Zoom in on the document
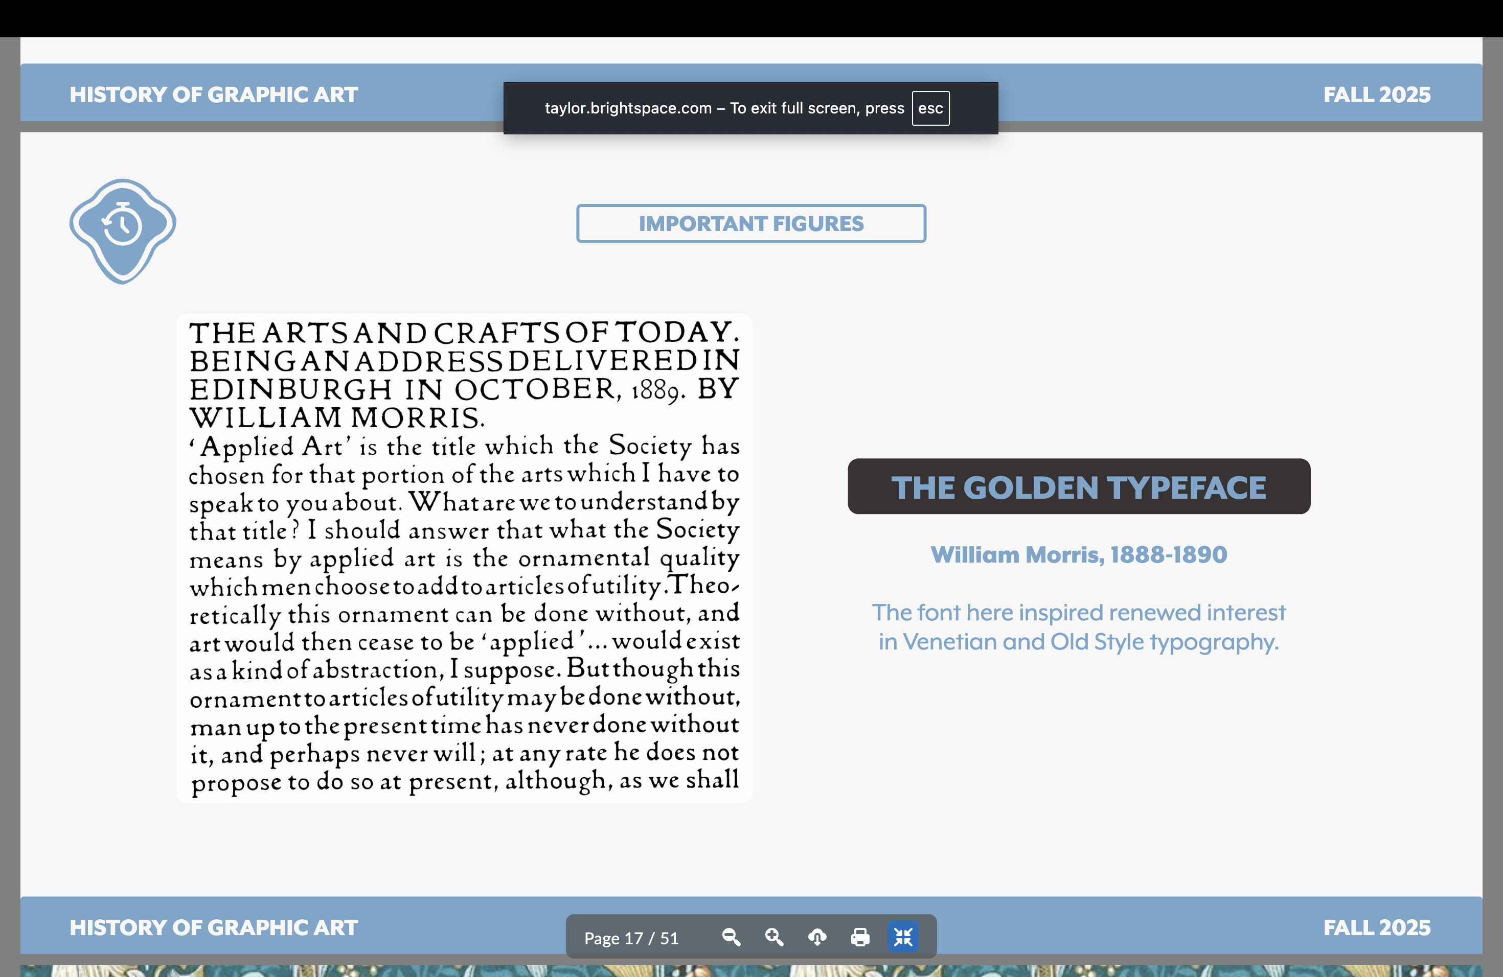This screenshot has height=977, width=1503. point(774,937)
